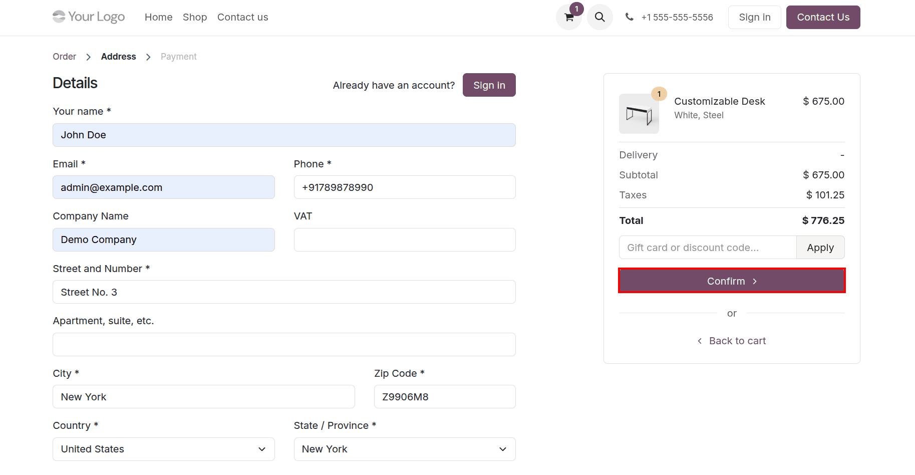Focus gift card or discount code field
The width and height of the screenshot is (915, 475).
click(708, 248)
